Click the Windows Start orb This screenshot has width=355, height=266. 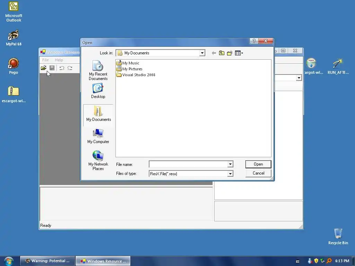click(9, 261)
